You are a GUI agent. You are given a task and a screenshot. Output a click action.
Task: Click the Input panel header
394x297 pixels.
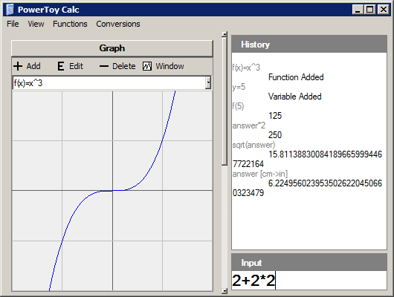tap(309, 262)
